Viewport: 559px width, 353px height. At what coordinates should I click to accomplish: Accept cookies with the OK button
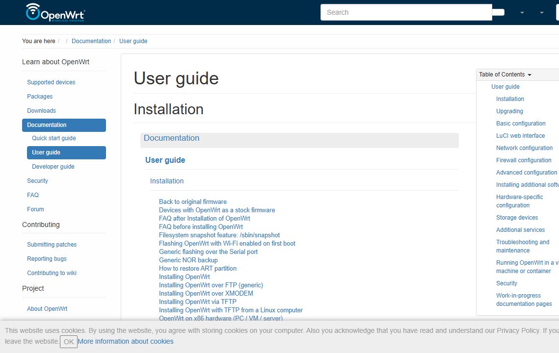click(68, 342)
